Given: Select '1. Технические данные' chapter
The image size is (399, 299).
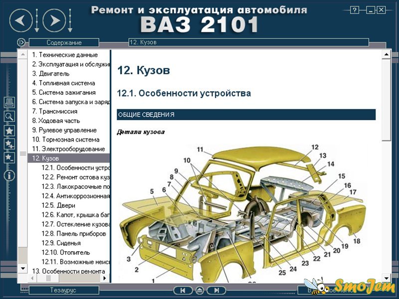Looking at the screenshot, I should (x=65, y=55).
